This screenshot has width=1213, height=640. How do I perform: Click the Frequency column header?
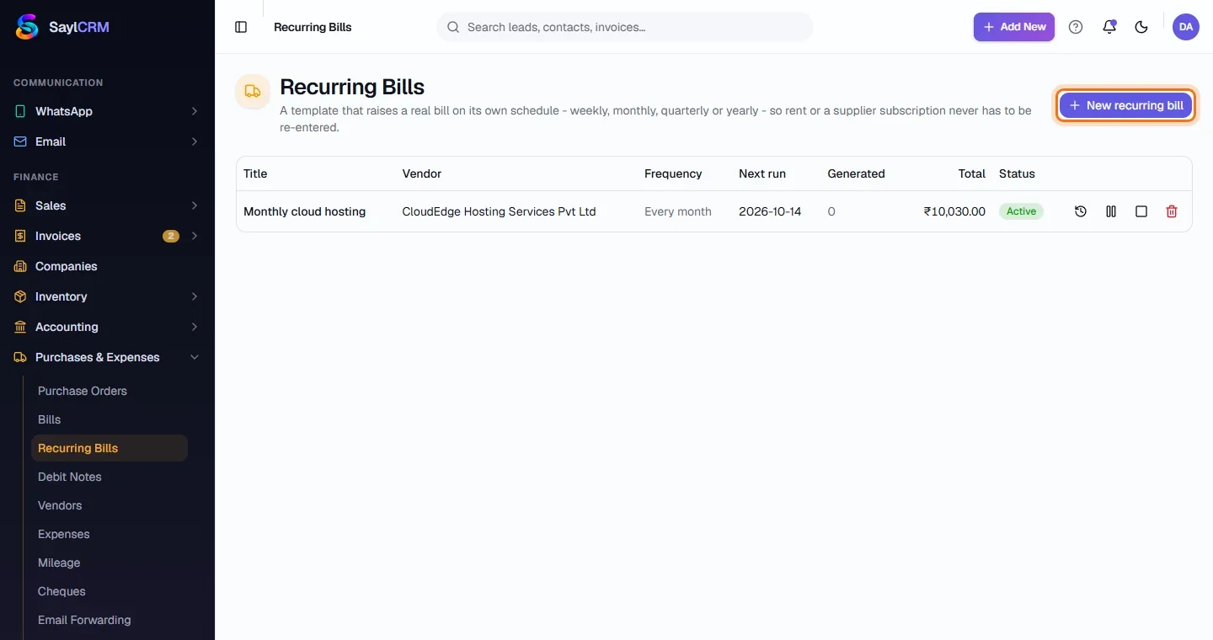pos(673,173)
